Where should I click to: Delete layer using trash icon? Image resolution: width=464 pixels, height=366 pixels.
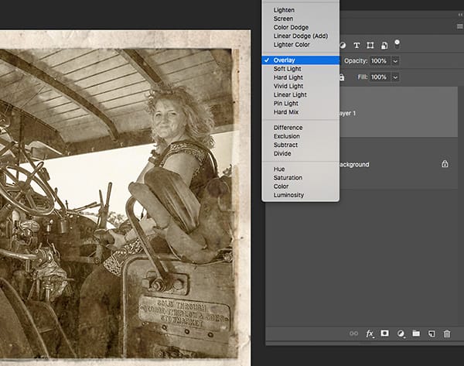pos(446,334)
